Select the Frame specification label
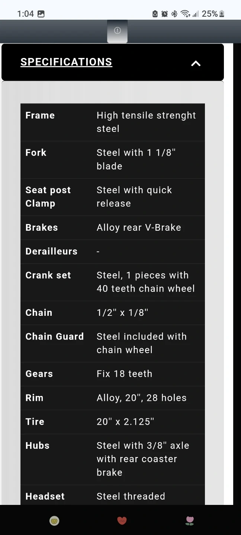 pos(40,116)
